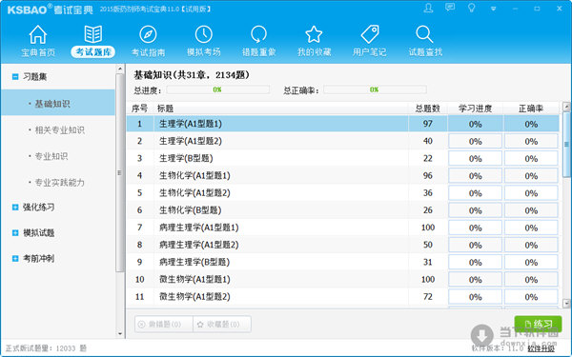Click the 正确率 0% cell of 生物化学(B型题)
572x357 pixels.
[x=531, y=210]
